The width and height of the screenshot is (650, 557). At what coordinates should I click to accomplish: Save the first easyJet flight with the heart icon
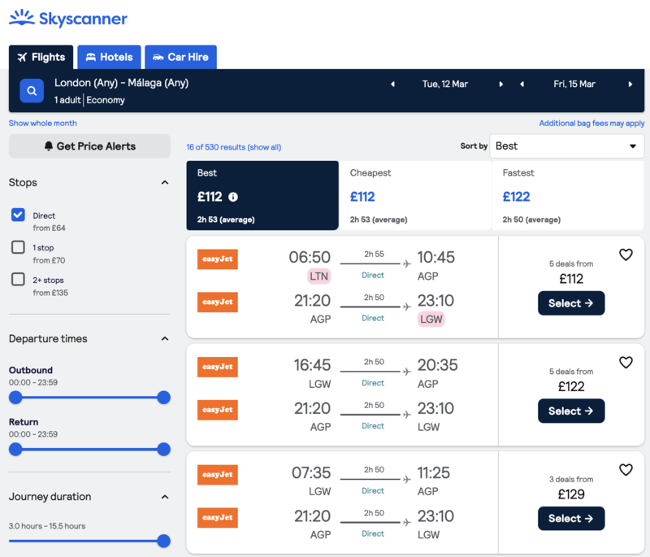(626, 255)
